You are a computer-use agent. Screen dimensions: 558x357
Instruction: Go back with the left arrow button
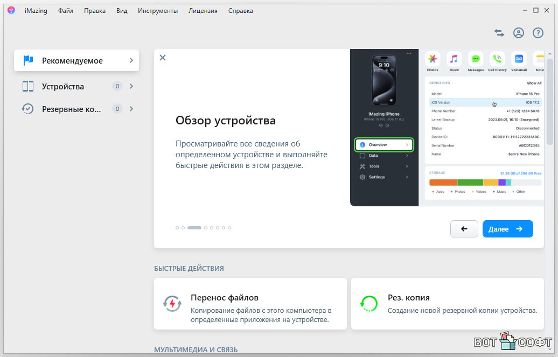point(464,229)
